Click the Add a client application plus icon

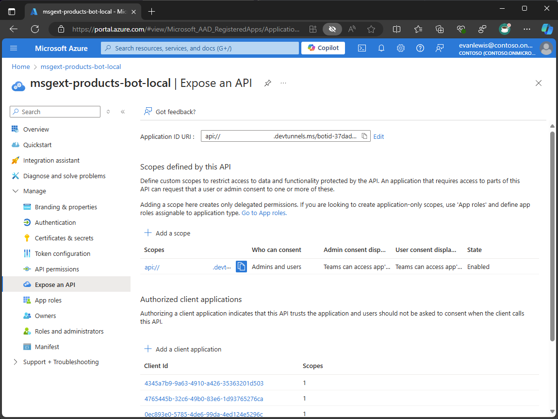coord(148,349)
